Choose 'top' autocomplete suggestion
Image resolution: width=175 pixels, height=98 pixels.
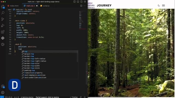pyautogui.click(x=50, y=51)
